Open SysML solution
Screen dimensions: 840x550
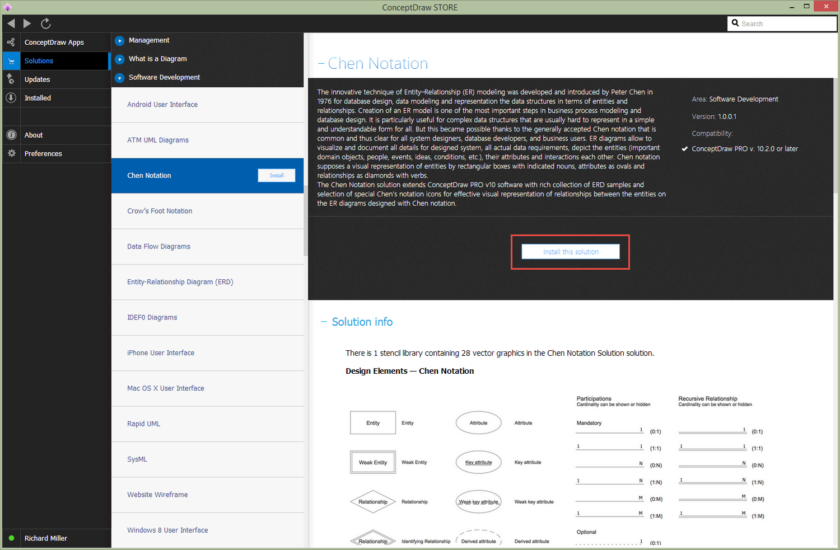[207, 459]
